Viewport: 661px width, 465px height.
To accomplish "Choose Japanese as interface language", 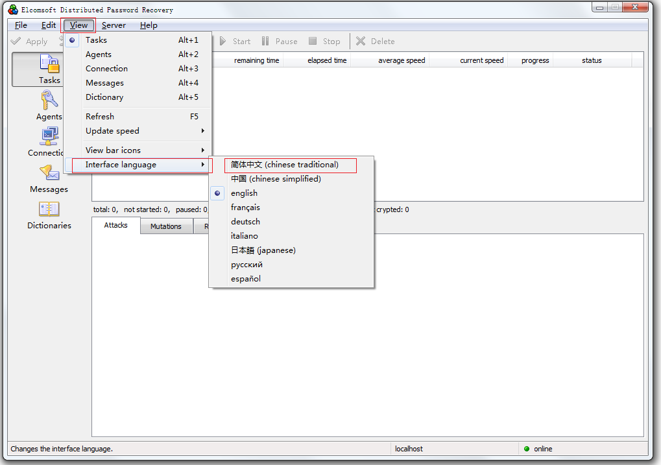I will point(291,250).
